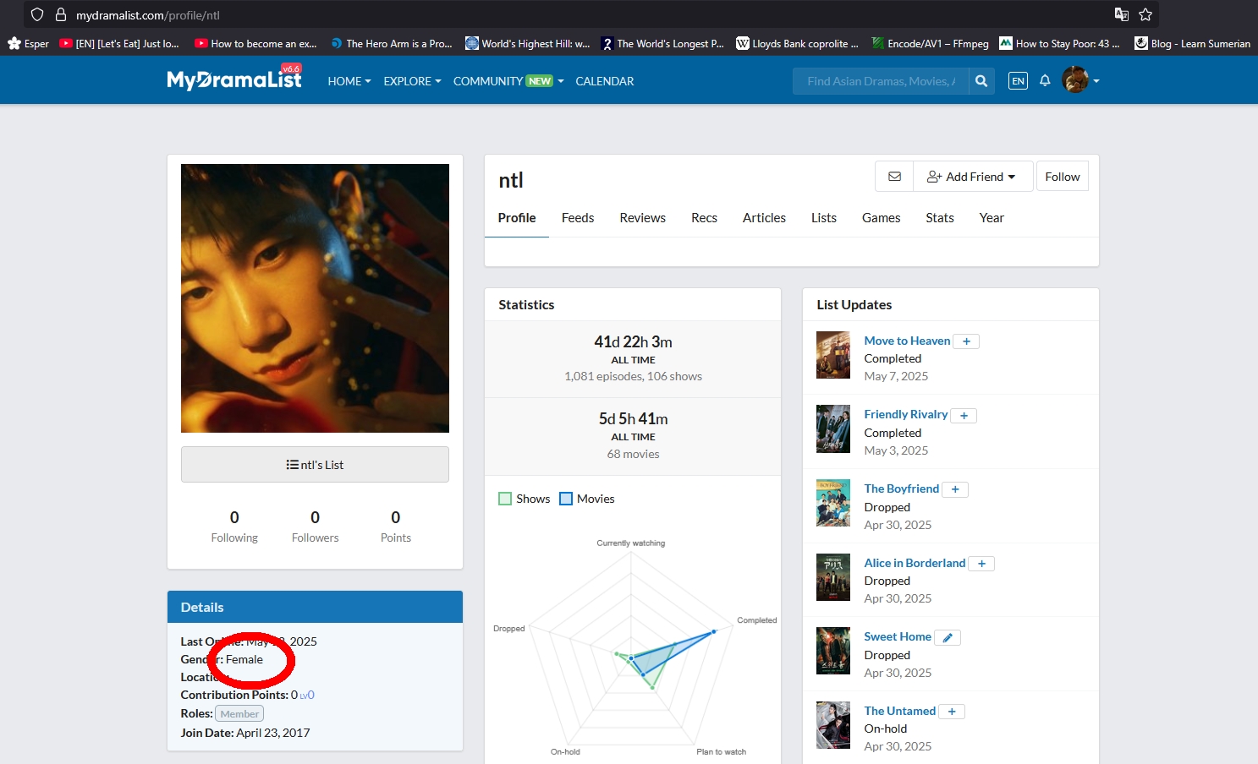Open The Hero Arm is a Pro... bookmark
Image resolution: width=1258 pixels, height=764 pixels.
point(391,43)
